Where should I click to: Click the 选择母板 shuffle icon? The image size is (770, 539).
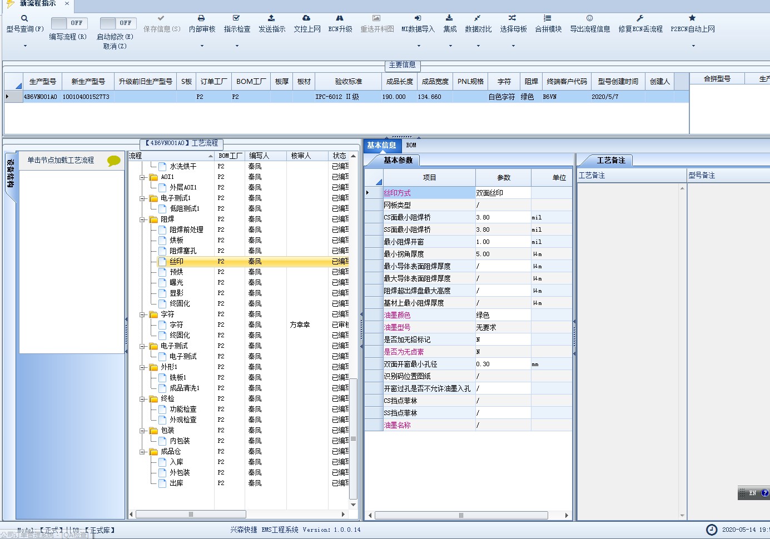(513, 18)
